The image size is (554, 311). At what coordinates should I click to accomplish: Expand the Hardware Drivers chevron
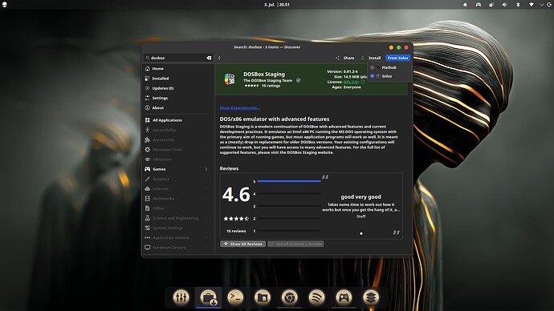tap(206, 248)
